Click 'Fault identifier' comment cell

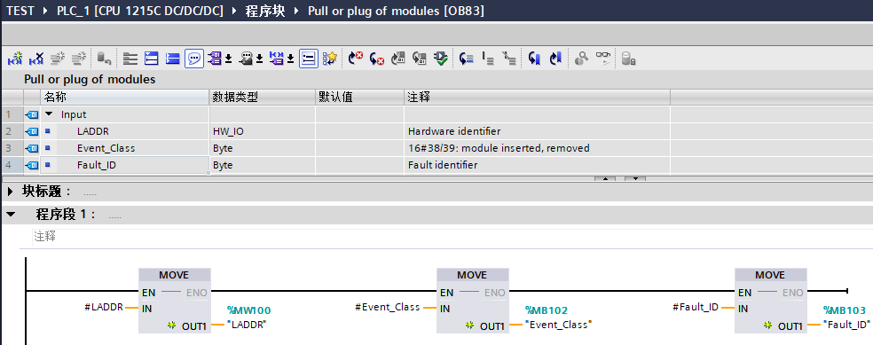pos(537,165)
